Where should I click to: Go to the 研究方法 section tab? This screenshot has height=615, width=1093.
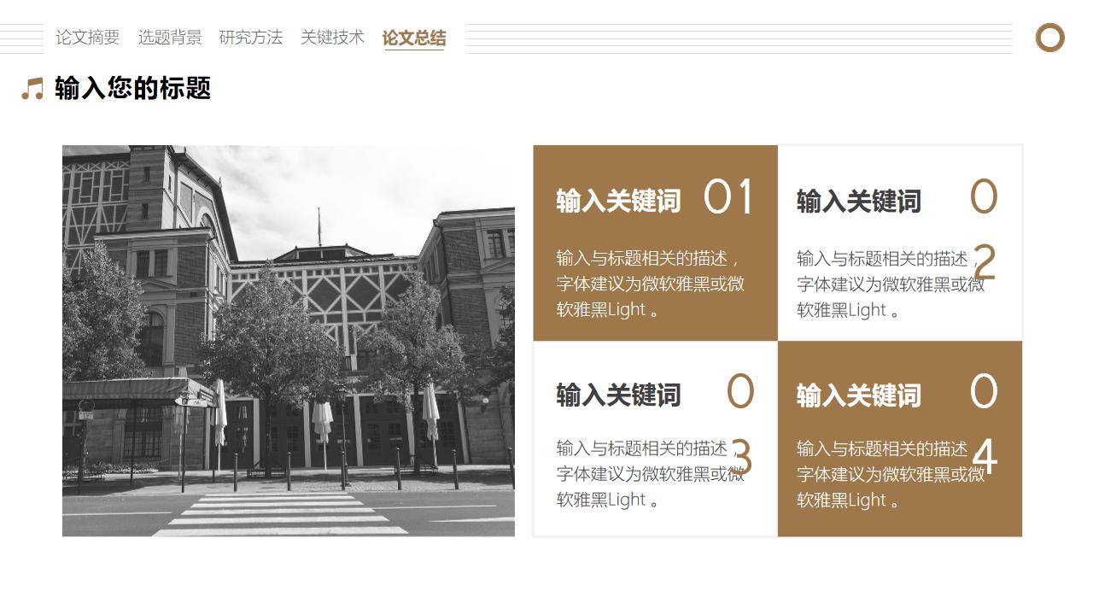coord(251,38)
